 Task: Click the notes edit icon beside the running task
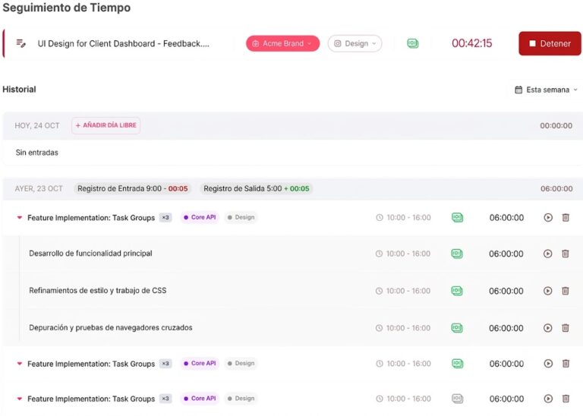pos(20,43)
